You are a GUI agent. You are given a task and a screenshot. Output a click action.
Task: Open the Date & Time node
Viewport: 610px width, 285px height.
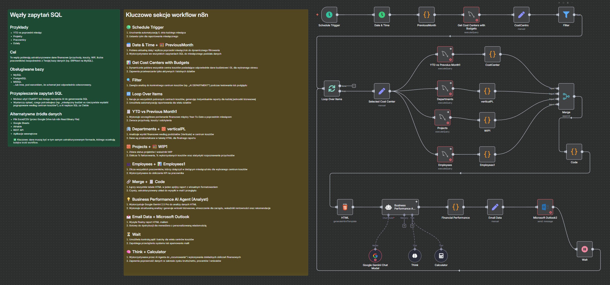382,15
